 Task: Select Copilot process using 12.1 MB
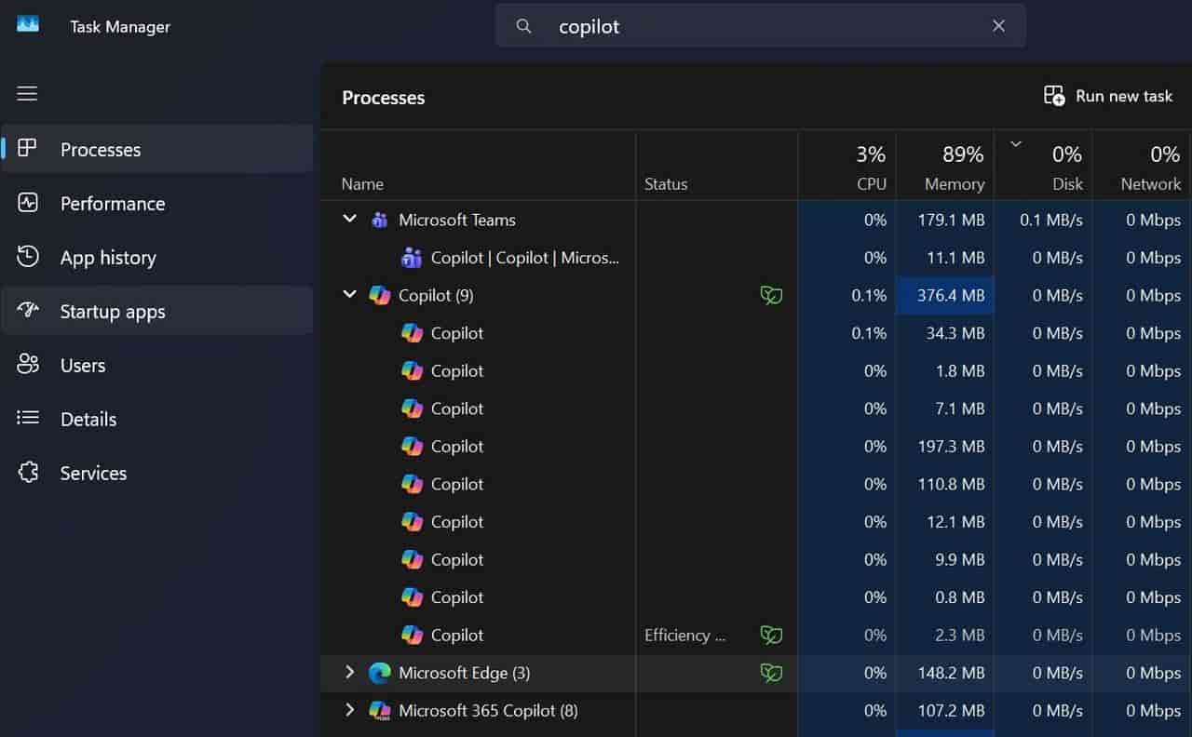tap(756, 522)
